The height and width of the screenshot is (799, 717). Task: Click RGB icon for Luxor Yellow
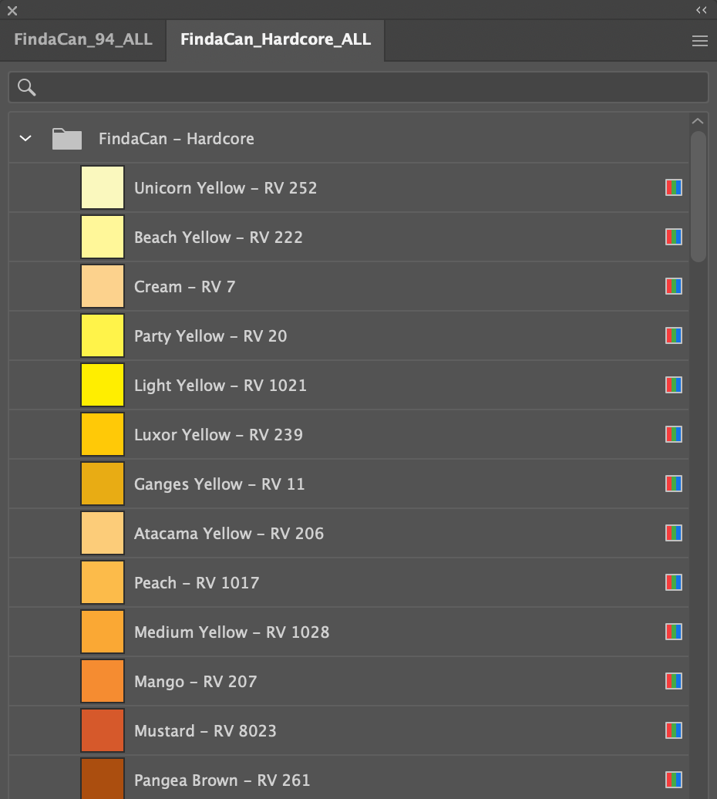point(674,435)
